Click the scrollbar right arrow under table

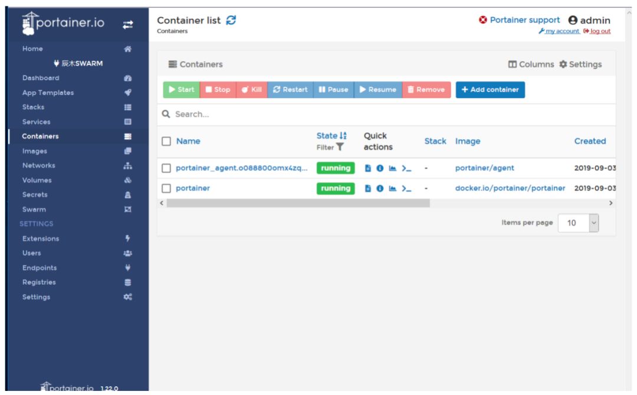pos(610,203)
